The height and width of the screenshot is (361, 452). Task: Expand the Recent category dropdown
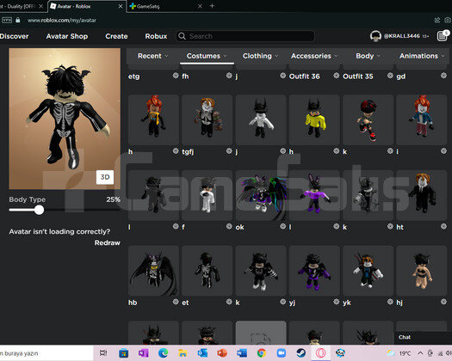coord(152,56)
